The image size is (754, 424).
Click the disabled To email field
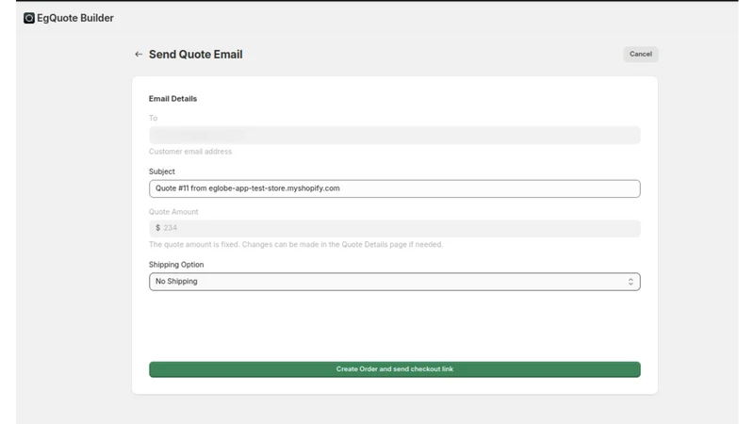pos(394,135)
